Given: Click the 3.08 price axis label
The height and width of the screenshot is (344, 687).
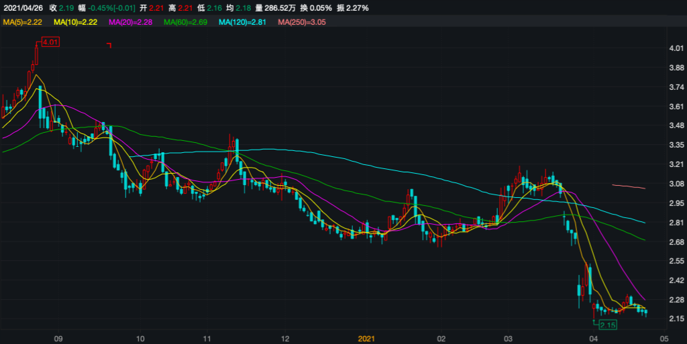Looking at the screenshot, I should (x=676, y=184).
